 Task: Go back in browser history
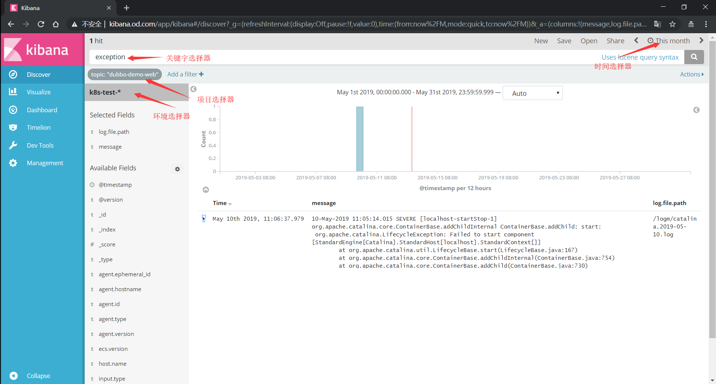point(11,24)
